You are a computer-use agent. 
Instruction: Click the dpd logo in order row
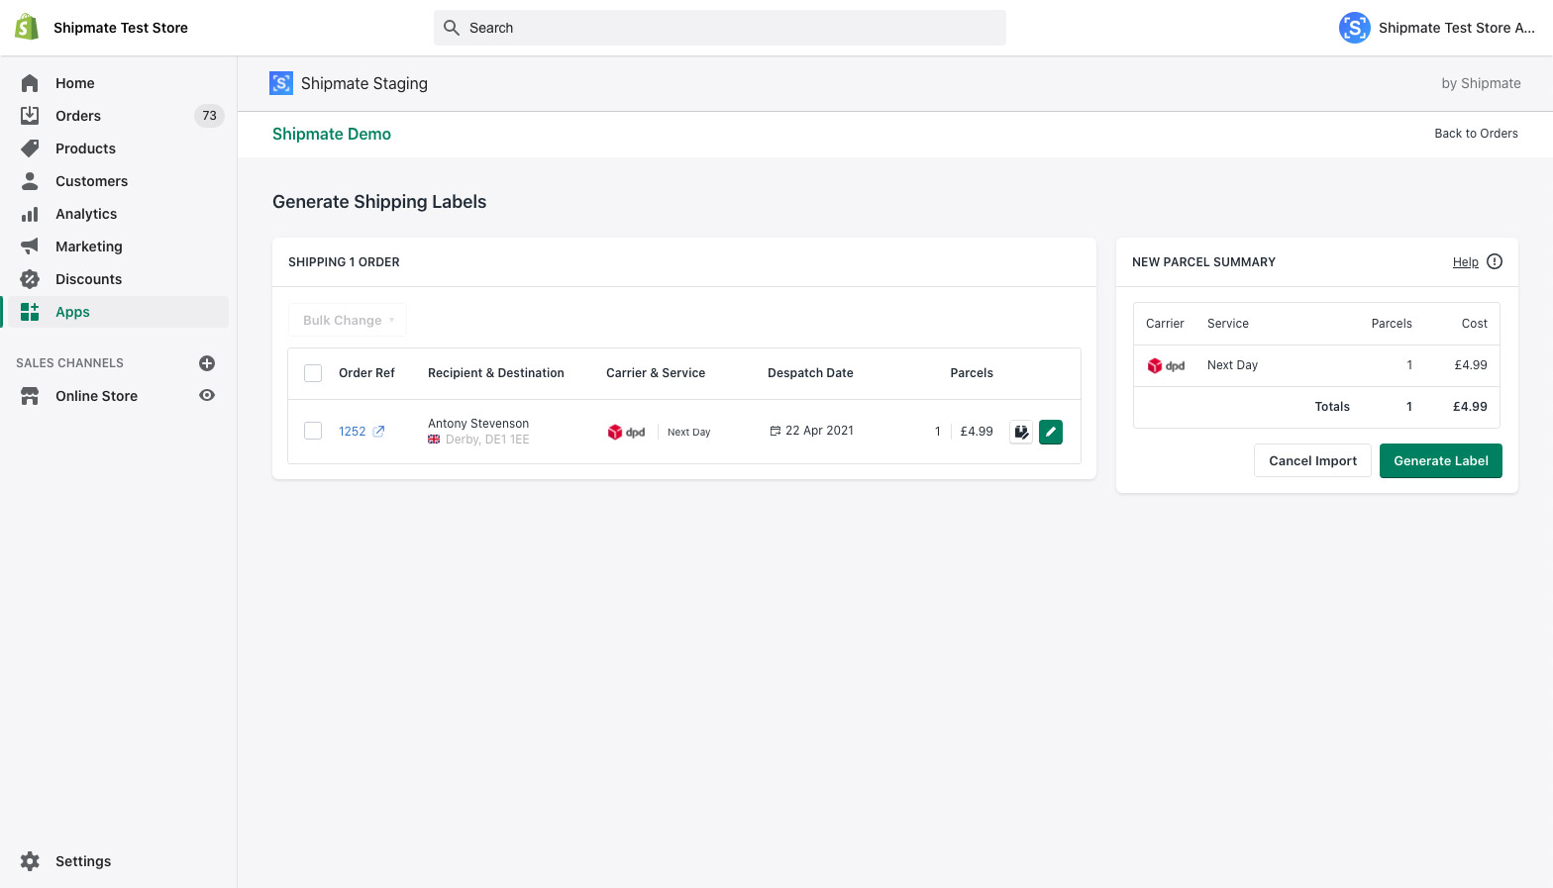click(626, 432)
